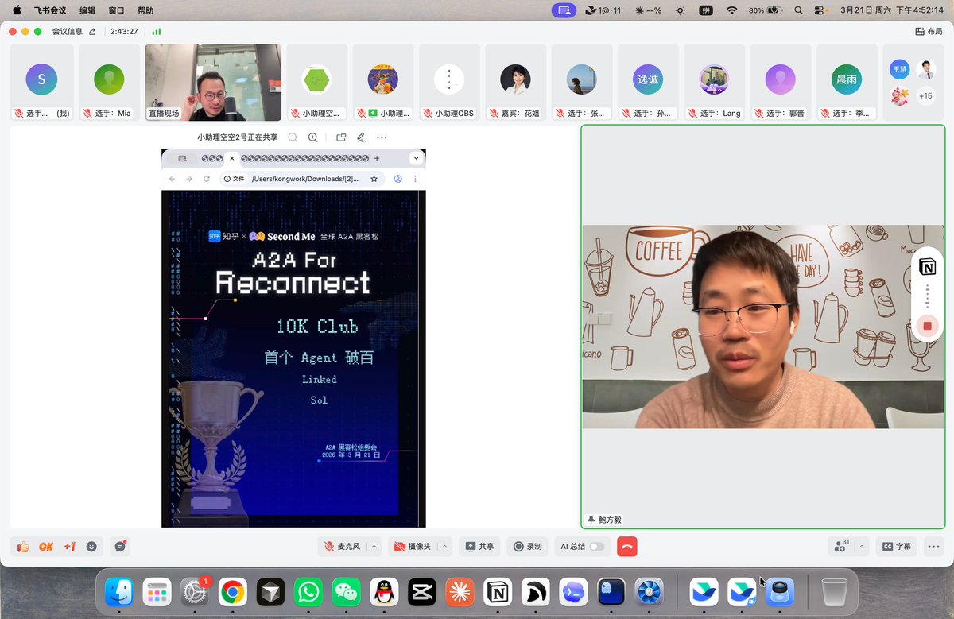The image size is (954, 619).
Task: Select the 逸诚 avatar tile
Action: [x=648, y=83]
